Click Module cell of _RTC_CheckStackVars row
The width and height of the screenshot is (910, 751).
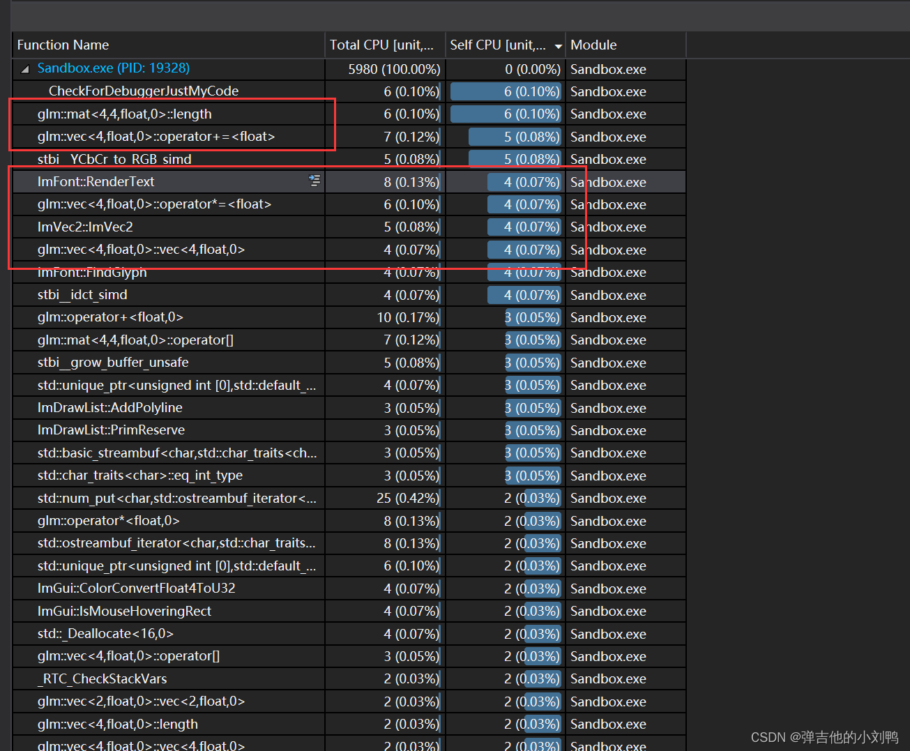click(x=625, y=678)
